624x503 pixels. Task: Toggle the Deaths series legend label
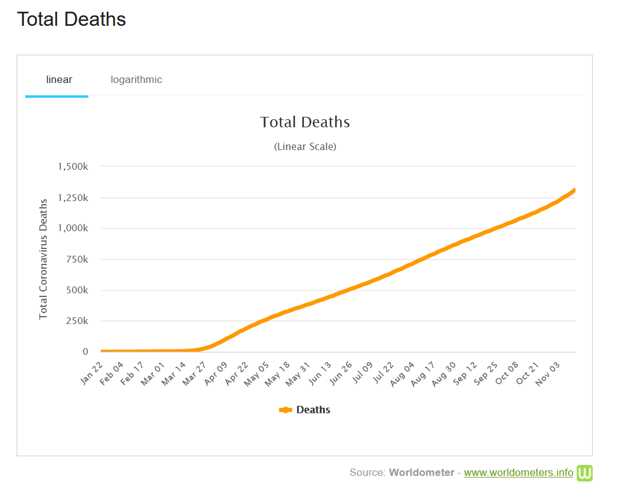(x=313, y=410)
